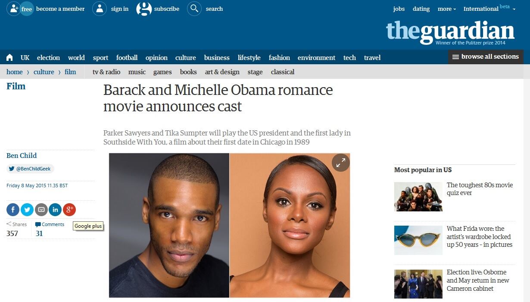Share article via Twitter icon

[27, 210]
